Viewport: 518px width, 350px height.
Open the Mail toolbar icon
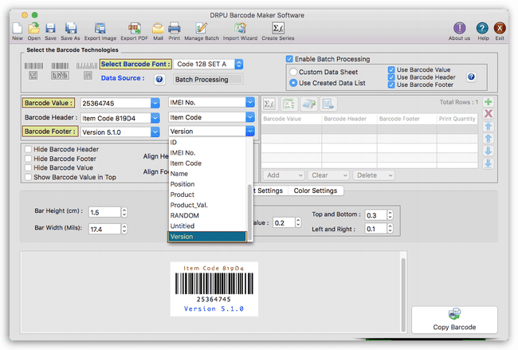pos(159,30)
